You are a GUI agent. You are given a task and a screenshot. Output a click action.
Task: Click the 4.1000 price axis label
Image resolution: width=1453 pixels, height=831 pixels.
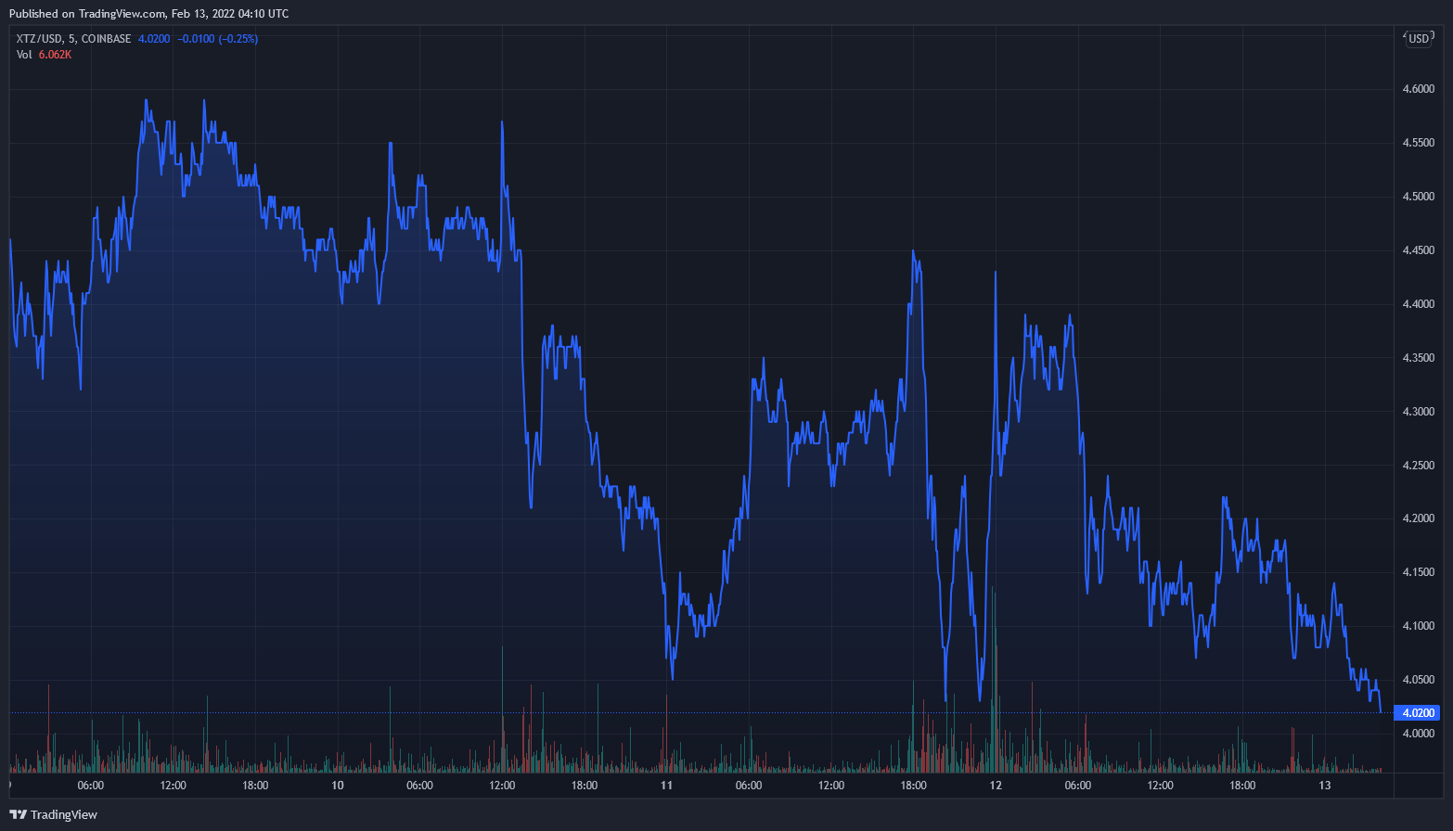[x=1419, y=626]
